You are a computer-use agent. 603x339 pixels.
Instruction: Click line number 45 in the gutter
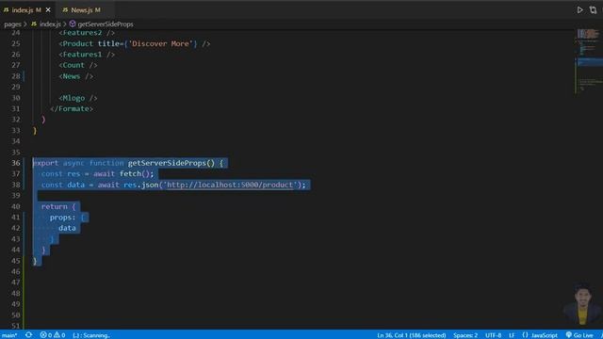[x=15, y=261]
